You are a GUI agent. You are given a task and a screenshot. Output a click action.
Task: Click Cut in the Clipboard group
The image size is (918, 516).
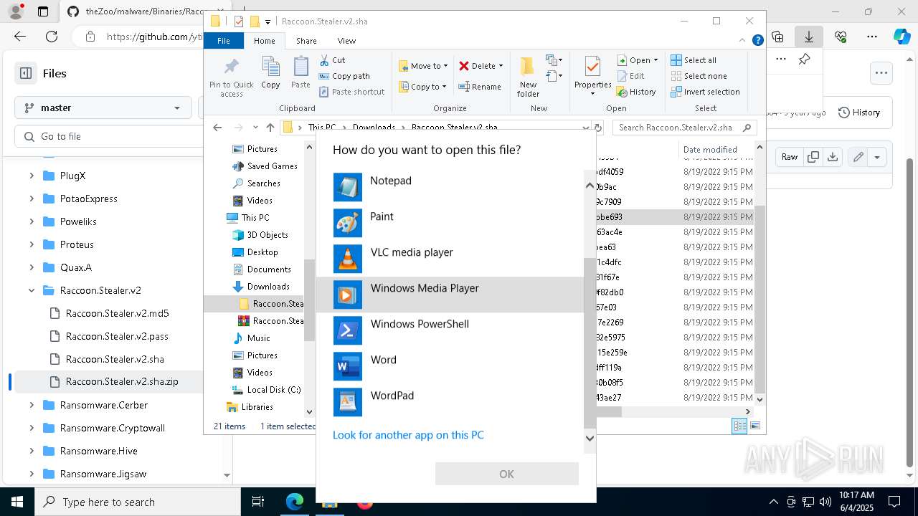332,60
